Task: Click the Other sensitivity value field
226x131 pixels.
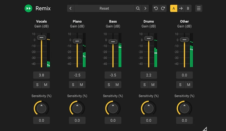Action: (184, 120)
